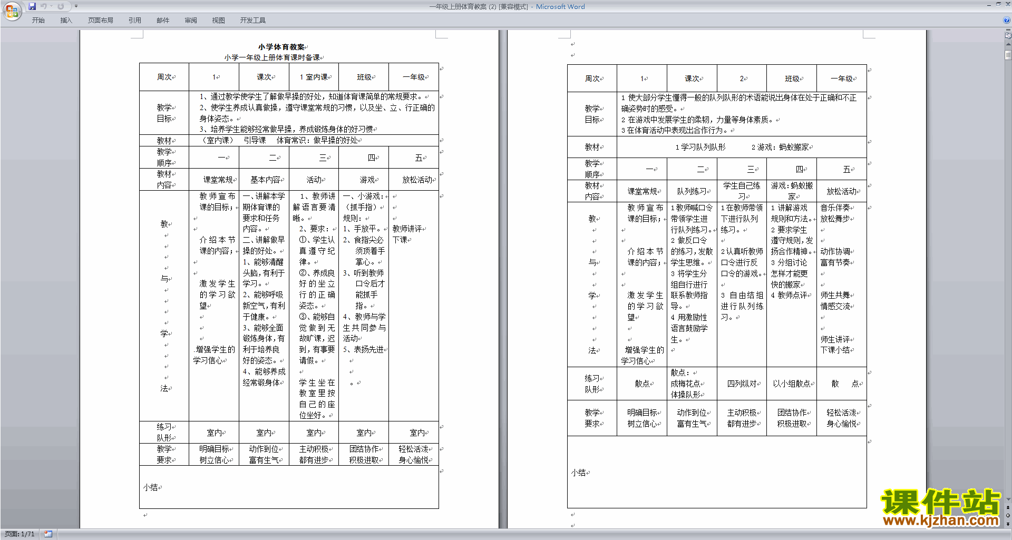The image size is (1012, 540).
Task: Click the cell 轻松活泼 on page one
Action: [x=414, y=449]
